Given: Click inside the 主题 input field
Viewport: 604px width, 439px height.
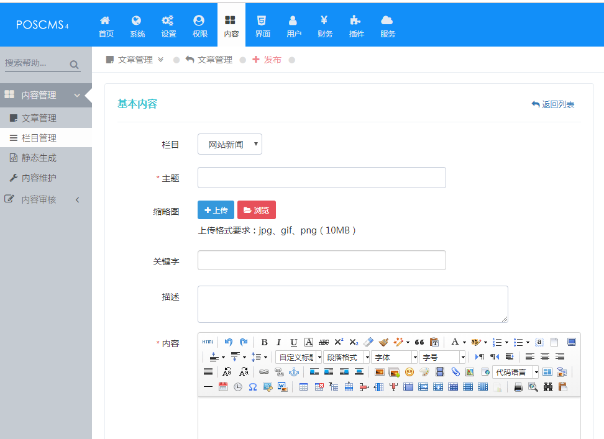Looking at the screenshot, I should (321, 178).
